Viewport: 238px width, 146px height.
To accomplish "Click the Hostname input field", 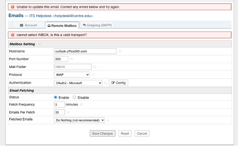I will [x=85, y=51].
